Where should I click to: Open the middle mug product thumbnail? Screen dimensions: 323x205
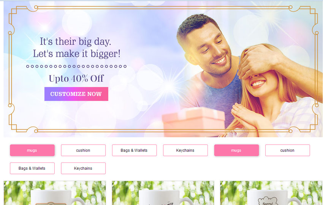click(x=163, y=193)
